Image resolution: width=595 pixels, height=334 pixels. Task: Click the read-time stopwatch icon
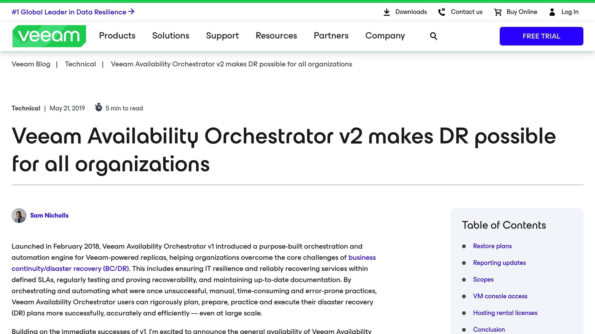tap(98, 107)
